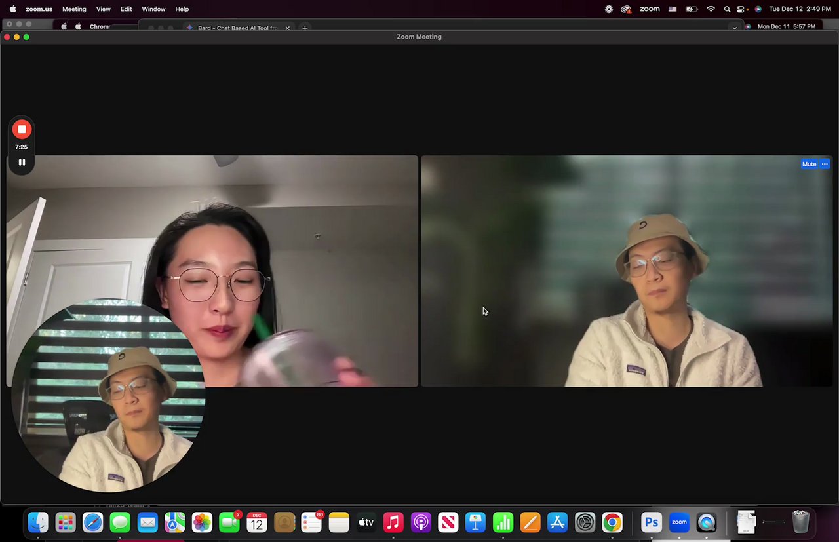Open the Apple menu
Image resolution: width=839 pixels, height=542 pixels.
coord(12,9)
